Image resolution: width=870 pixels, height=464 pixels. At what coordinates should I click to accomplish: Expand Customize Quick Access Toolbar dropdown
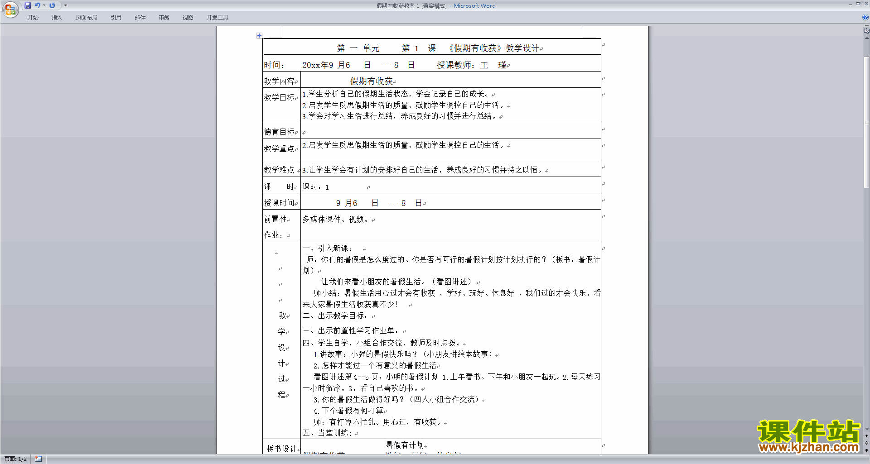tap(65, 5)
